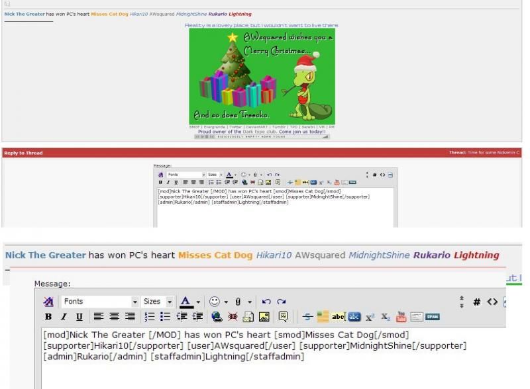Embed a YouTube video in the enlarged editor
Image resolution: width=530 pixels, height=389 pixels.
pos(401,317)
